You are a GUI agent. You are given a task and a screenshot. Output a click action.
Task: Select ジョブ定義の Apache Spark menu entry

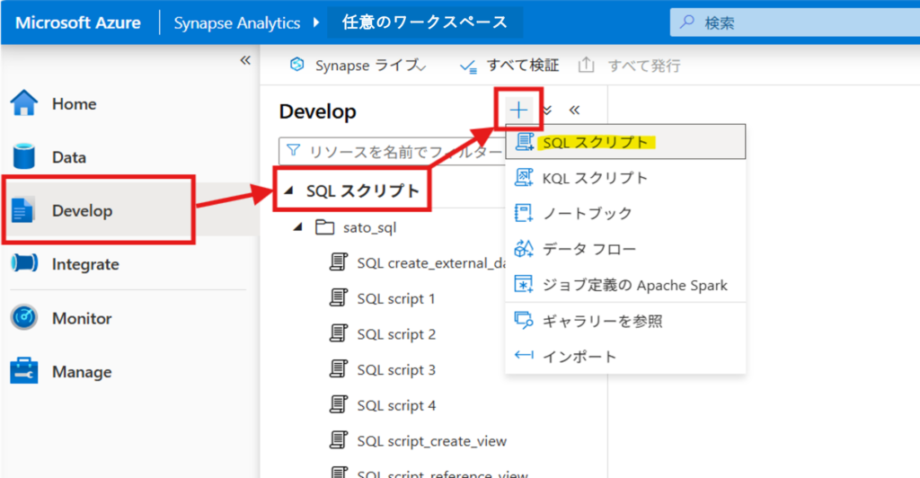[x=634, y=285]
